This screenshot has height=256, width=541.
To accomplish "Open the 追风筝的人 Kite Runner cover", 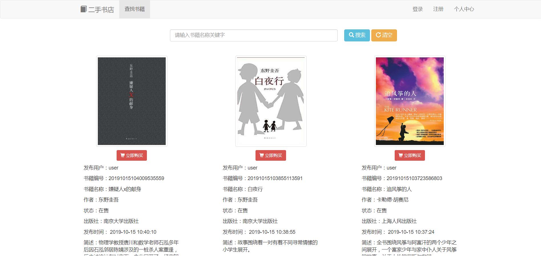I will click(410, 101).
